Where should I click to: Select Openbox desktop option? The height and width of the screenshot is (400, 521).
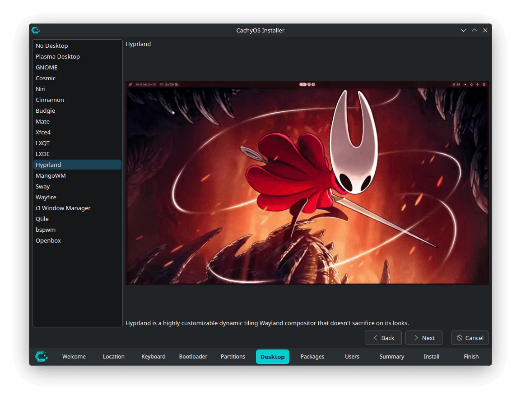pyautogui.click(x=77, y=241)
